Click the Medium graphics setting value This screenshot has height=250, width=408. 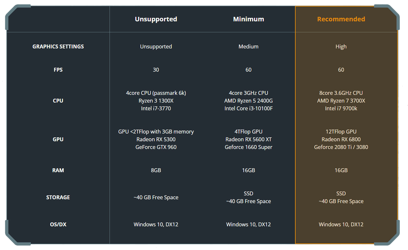pos(248,46)
